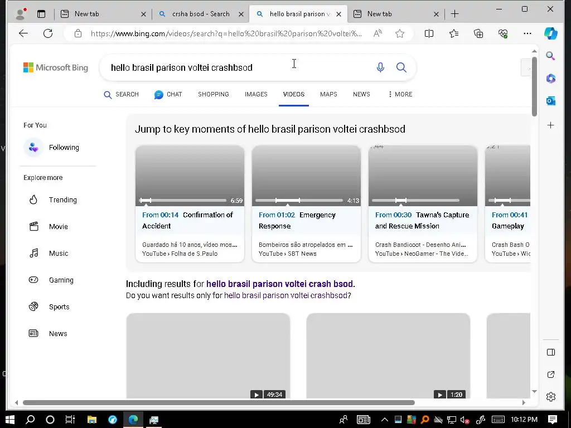Click the Bing voice search microphone
Viewport: 571px width, 428px height.
point(380,67)
